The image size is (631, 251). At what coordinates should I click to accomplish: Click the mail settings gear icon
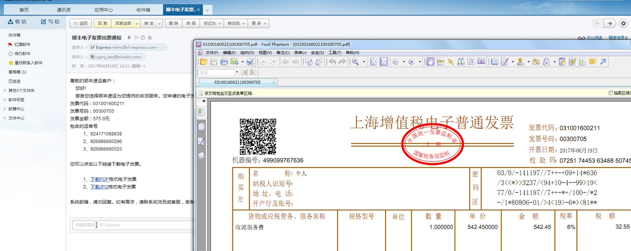(x=623, y=23)
